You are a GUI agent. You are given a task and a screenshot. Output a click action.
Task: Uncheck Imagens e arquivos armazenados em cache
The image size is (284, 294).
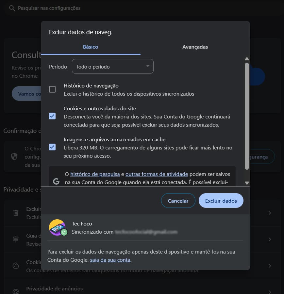pyautogui.click(x=52, y=147)
